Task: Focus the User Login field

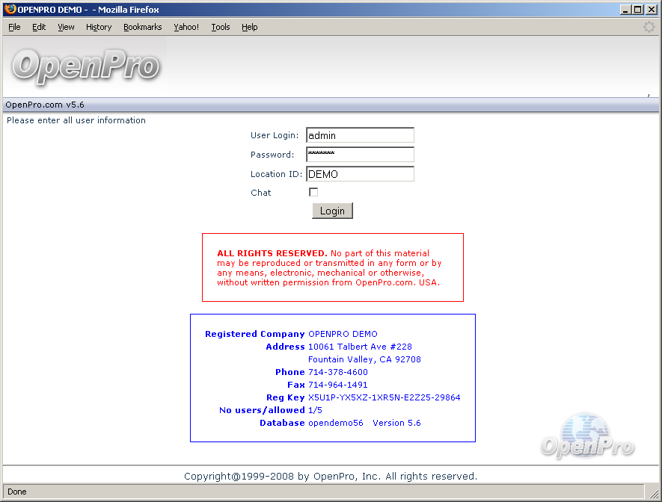Action: (360, 135)
